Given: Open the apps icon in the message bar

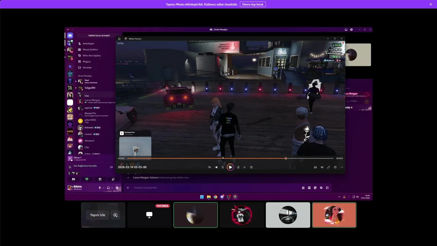Looking at the screenshot, I should coord(327,188).
